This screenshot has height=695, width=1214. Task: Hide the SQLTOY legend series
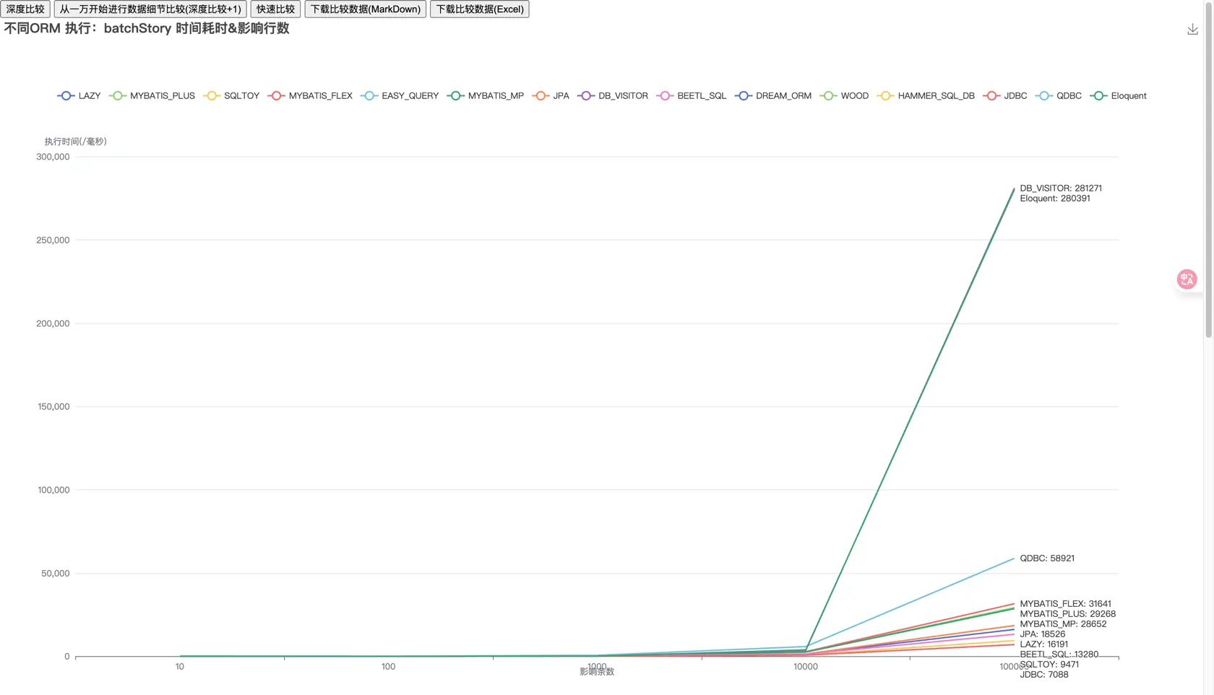pos(232,96)
